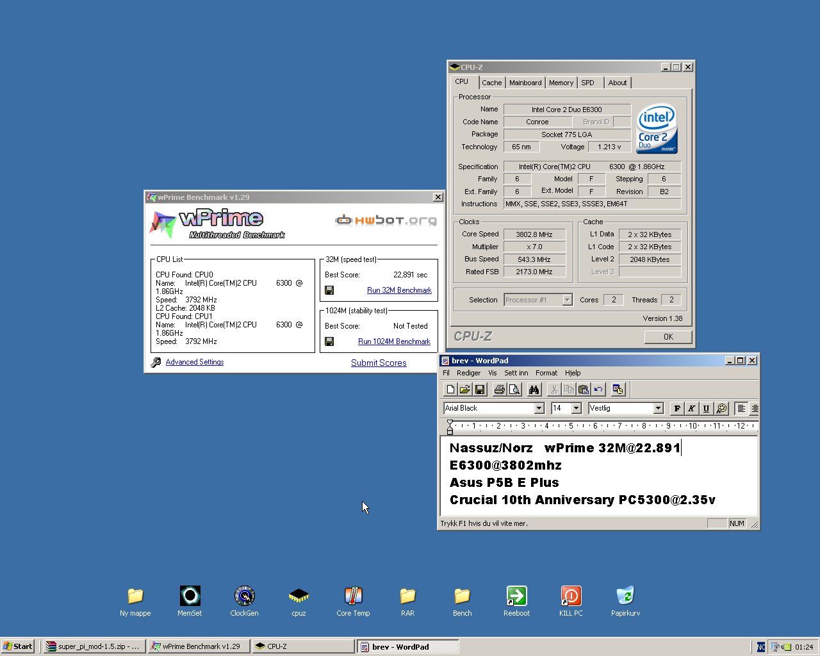
Task: Expand the Arial Black font dropdown
Action: point(539,408)
